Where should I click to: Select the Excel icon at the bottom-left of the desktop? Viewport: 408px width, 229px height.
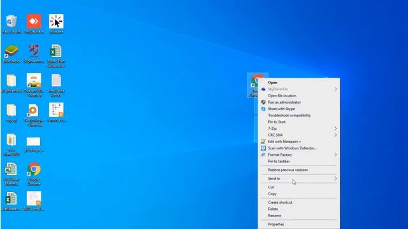click(11, 198)
